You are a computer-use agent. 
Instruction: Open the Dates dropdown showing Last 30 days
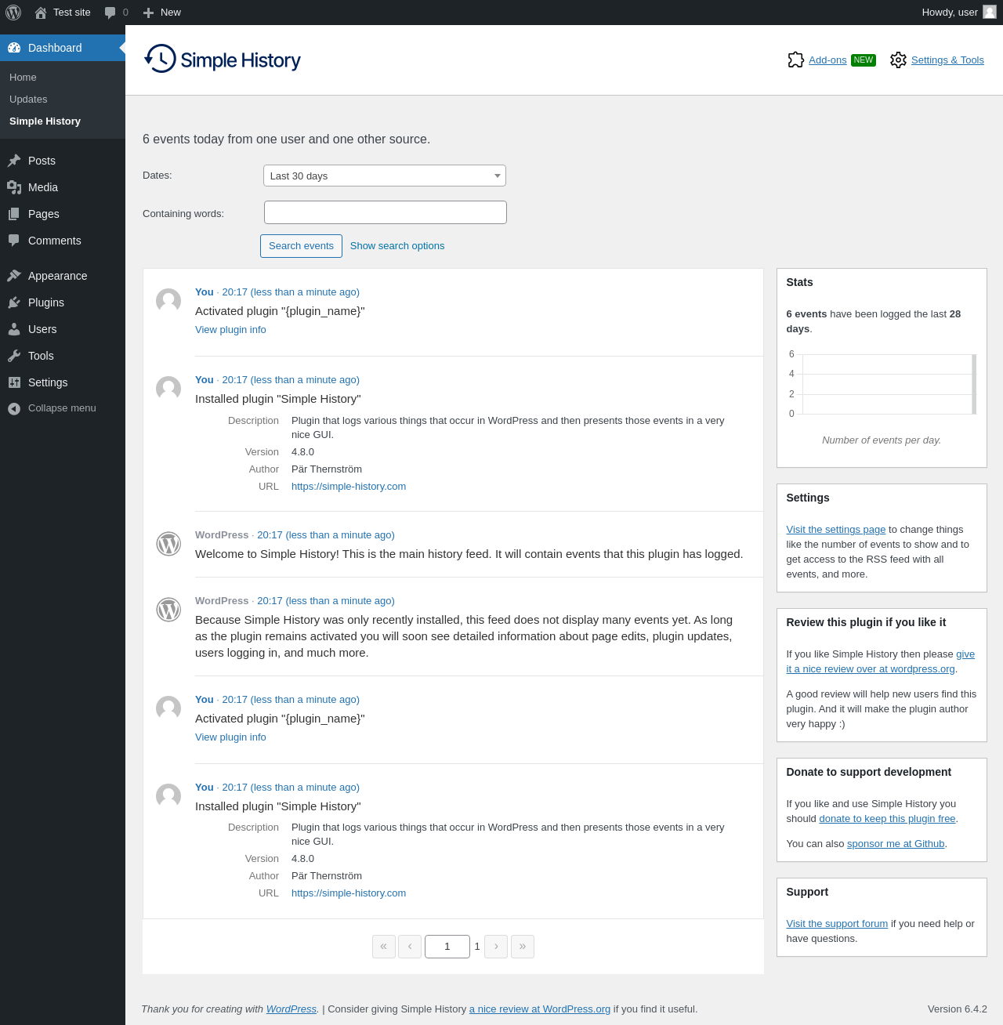[x=385, y=176]
